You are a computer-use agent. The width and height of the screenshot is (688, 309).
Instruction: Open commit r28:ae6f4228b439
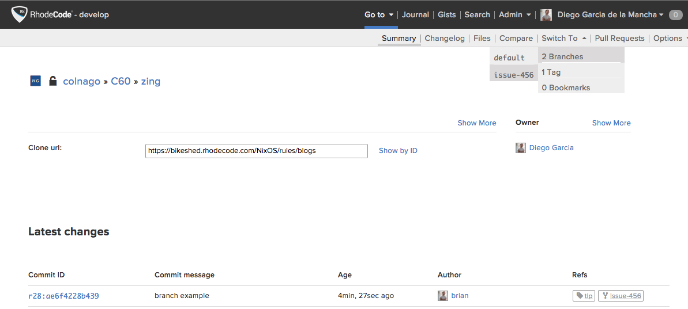tap(63, 296)
